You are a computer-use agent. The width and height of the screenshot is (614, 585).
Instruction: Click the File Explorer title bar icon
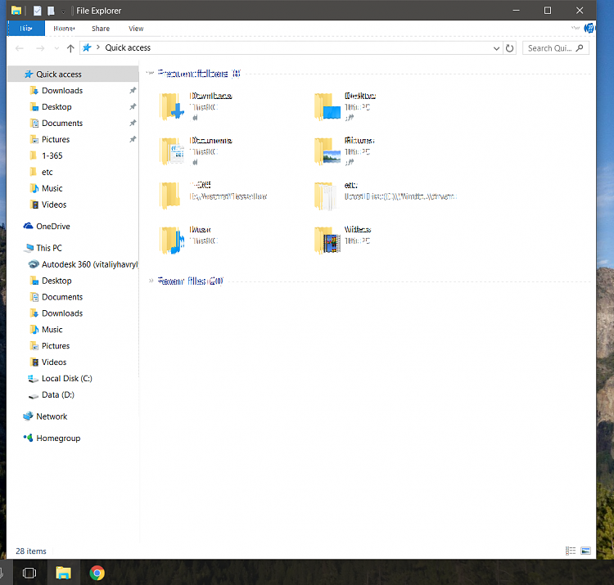(x=16, y=11)
